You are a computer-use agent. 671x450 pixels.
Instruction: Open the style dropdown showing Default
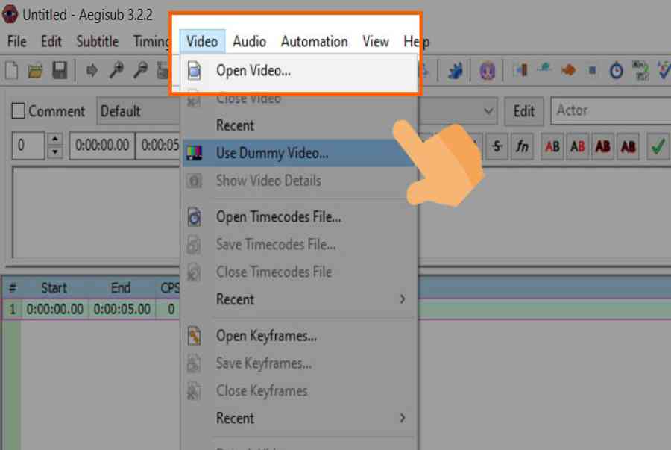click(x=138, y=111)
